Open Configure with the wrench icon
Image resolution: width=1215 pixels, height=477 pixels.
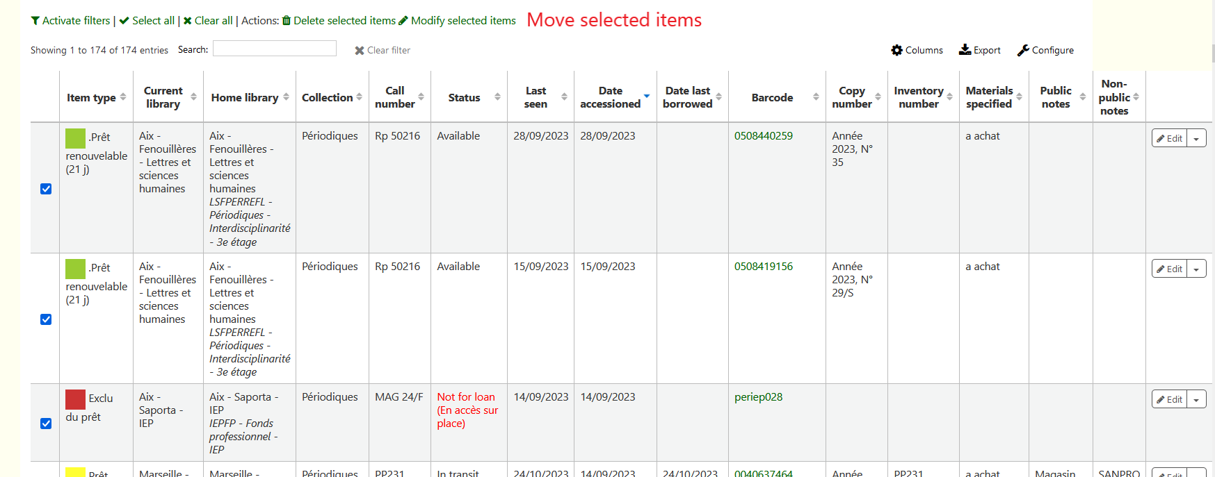(x=1023, y=50)
